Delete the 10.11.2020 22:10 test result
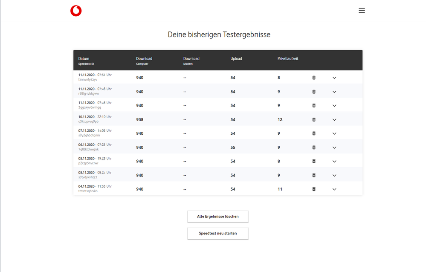426x272 pixels. click(x=314, y=119)
